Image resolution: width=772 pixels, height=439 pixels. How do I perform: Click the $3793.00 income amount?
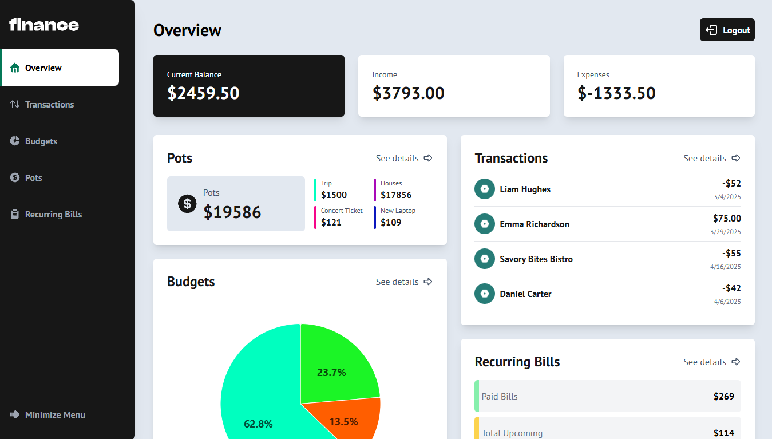[x=409, y=93]
